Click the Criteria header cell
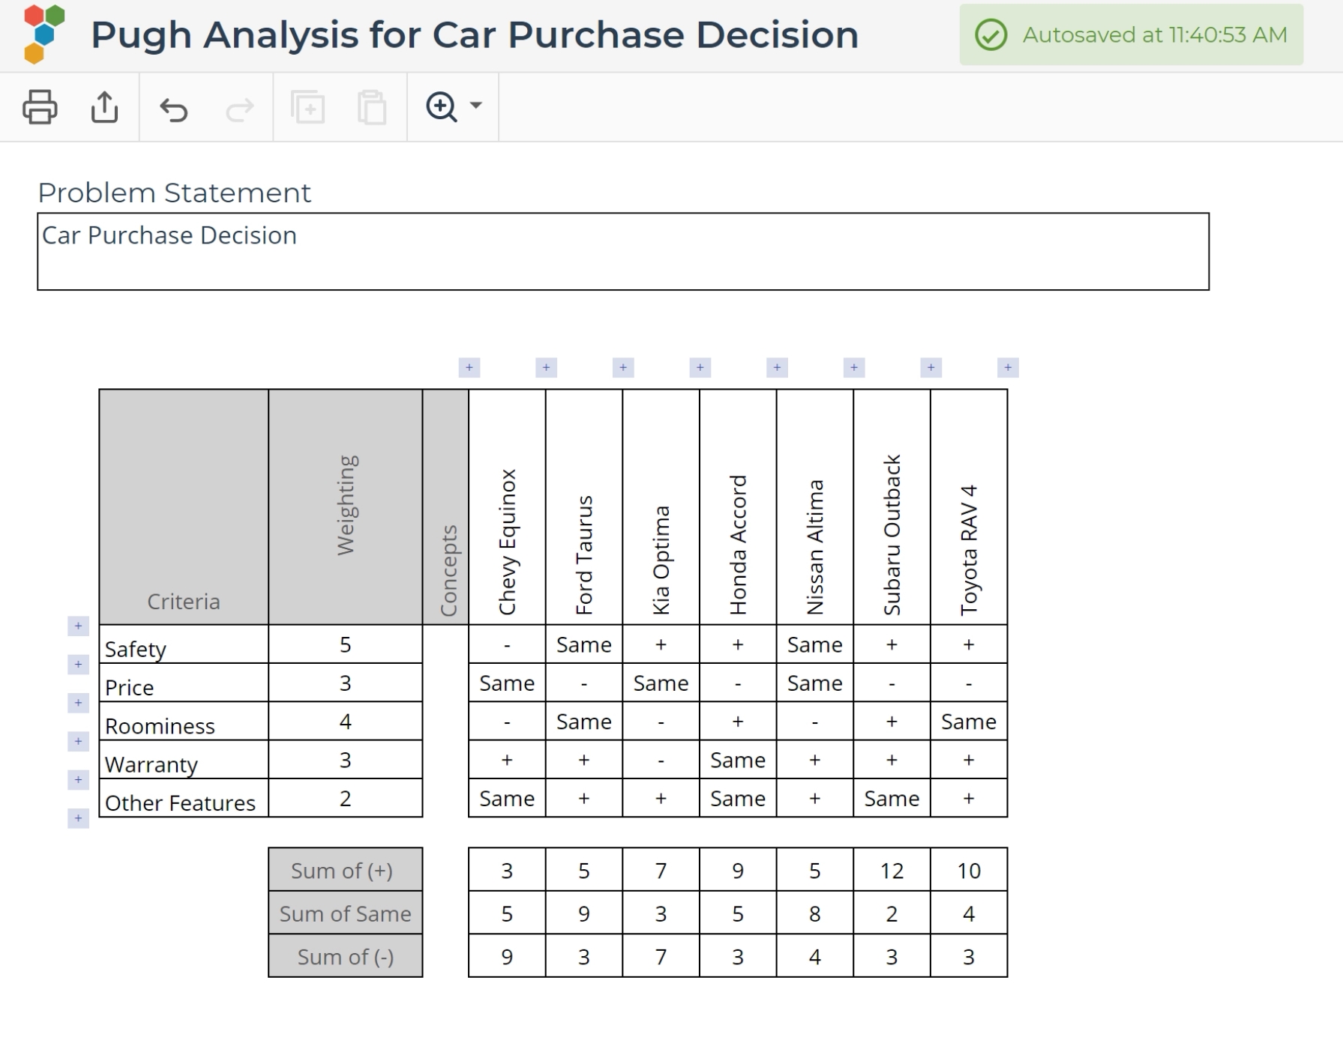The width and height of the screenshot is (1343, 1040). tap(184, 507)
